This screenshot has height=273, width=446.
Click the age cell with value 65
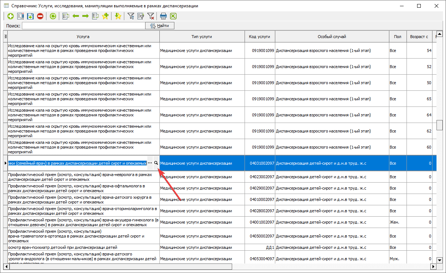click(419, 99)
